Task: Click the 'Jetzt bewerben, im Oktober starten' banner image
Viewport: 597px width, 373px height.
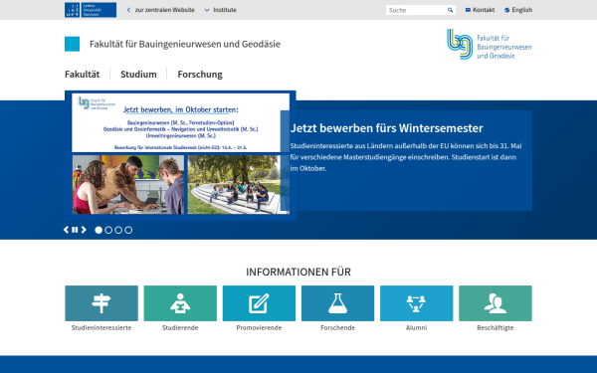Action: 180,122
